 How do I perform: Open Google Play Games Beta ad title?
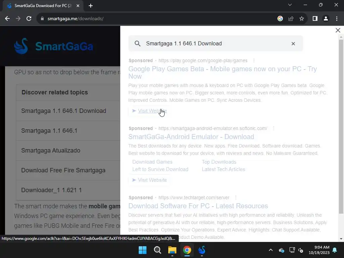click(x=222, y=73)
